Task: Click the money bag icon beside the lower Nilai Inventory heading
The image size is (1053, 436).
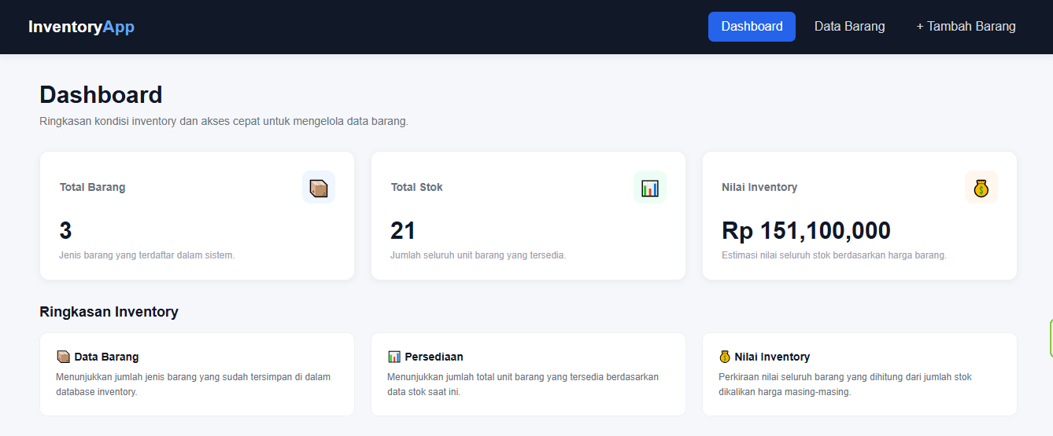Action: (x=725, y=357)
